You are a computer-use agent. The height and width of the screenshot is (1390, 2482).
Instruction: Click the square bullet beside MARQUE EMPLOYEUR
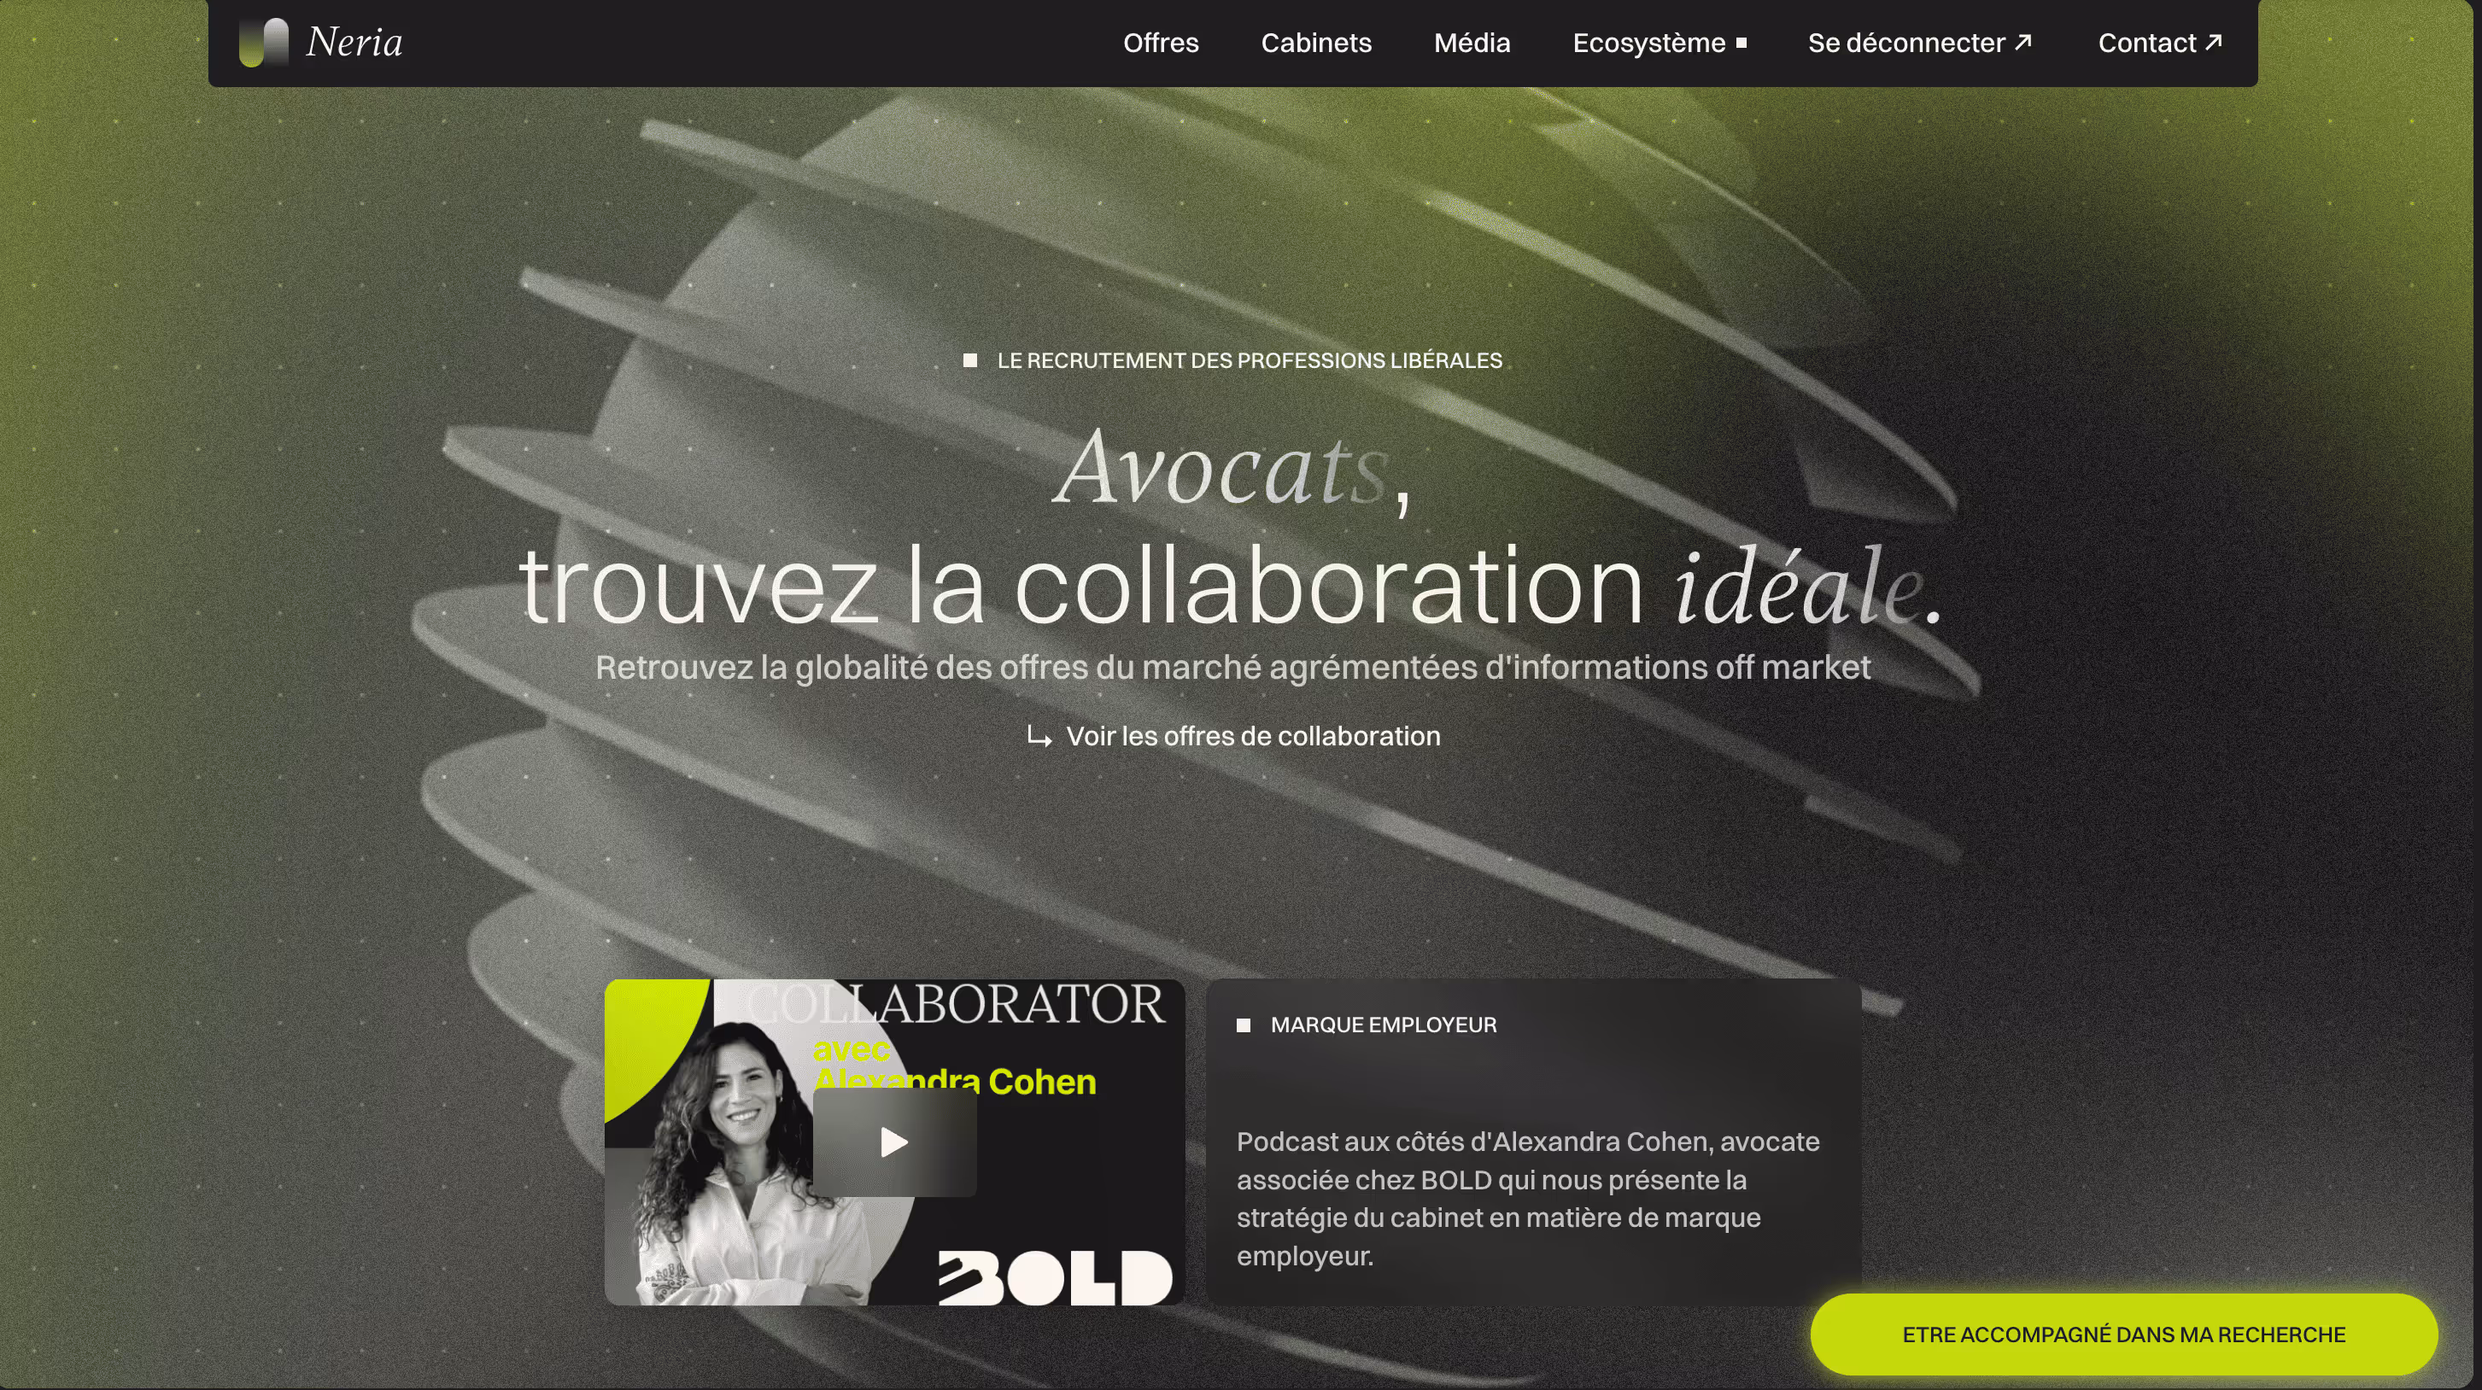[1243, 1025]
